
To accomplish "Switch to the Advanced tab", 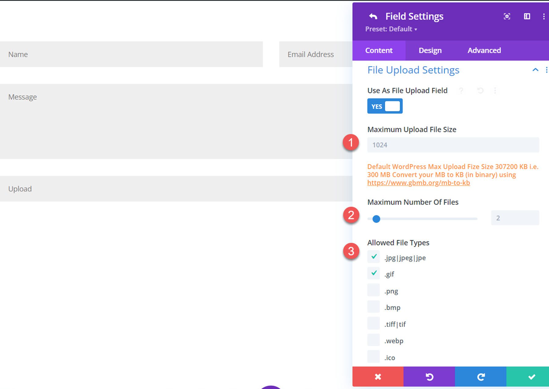I will pyautogui.click(x=484, y=50).
